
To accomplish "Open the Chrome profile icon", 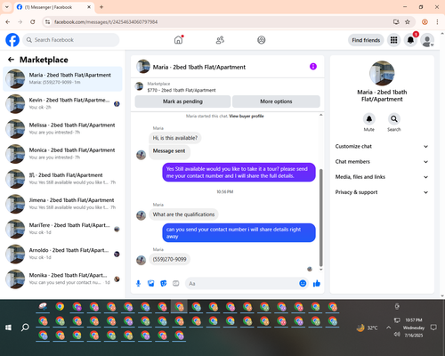I will (x=425, y=21).
